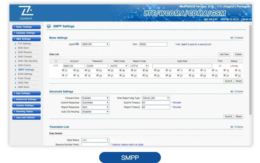Viewport: 260px width, 163px height.
Task: Open the Forward Sms dropdown
Action: click(95, 98)
